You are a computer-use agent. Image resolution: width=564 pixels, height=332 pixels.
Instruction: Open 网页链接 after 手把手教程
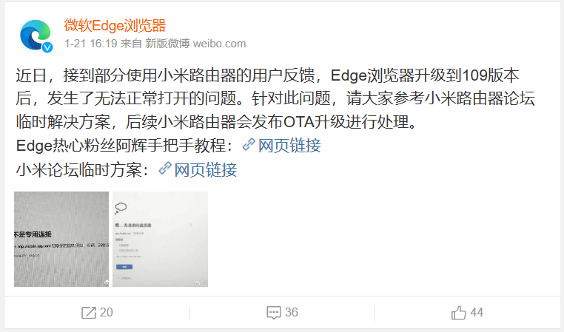[289, 146]
